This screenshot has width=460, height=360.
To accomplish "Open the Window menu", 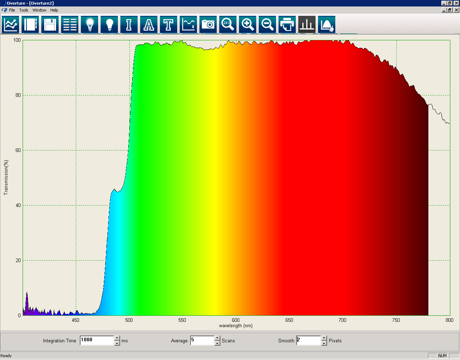I will 39,10.
